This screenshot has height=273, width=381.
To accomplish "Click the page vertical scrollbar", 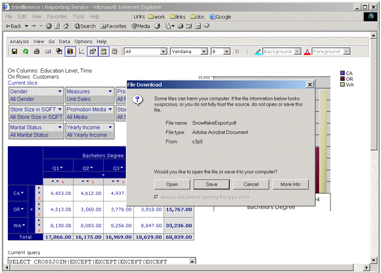I will [374, 148].
